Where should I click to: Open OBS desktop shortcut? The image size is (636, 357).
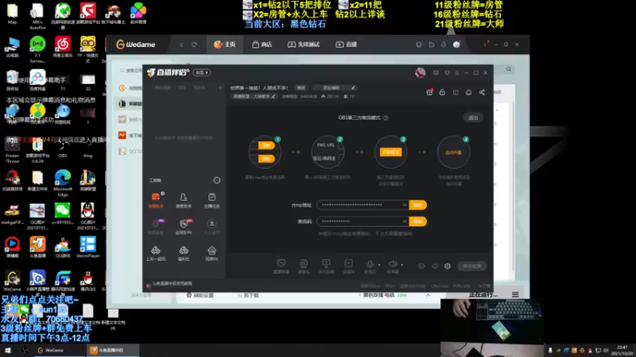[63, 148]
